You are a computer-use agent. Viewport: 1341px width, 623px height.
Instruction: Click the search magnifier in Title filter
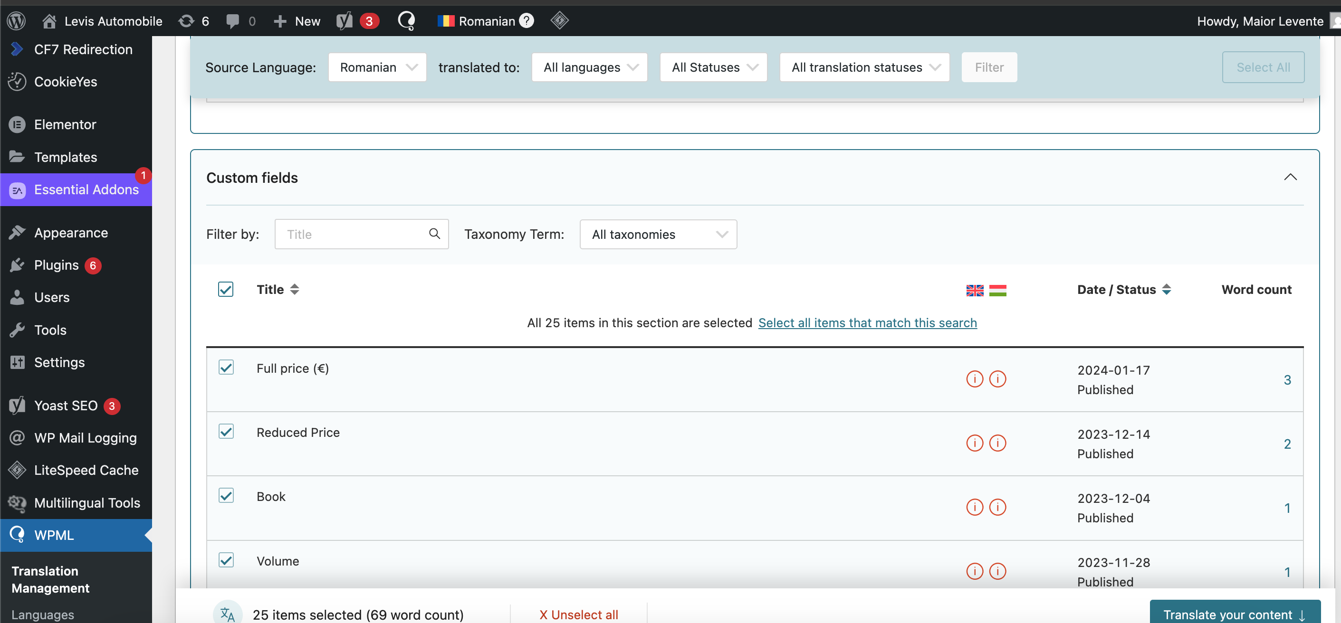[x=434, y=234]
